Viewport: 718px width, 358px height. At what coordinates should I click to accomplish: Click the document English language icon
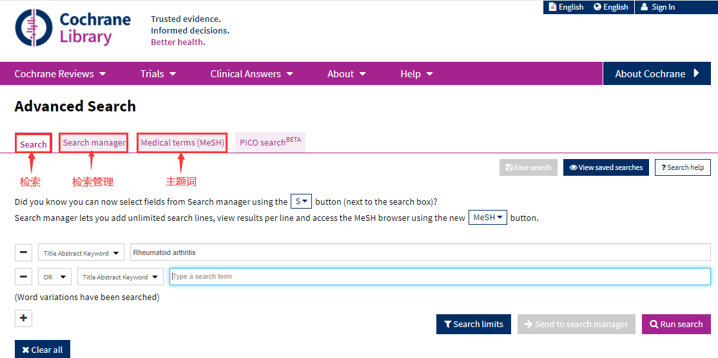(552, 7)
